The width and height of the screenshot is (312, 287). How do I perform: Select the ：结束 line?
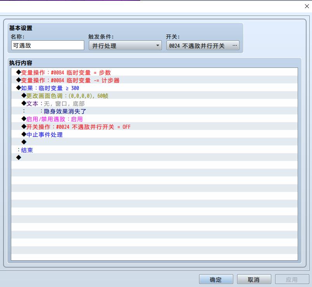154,150
